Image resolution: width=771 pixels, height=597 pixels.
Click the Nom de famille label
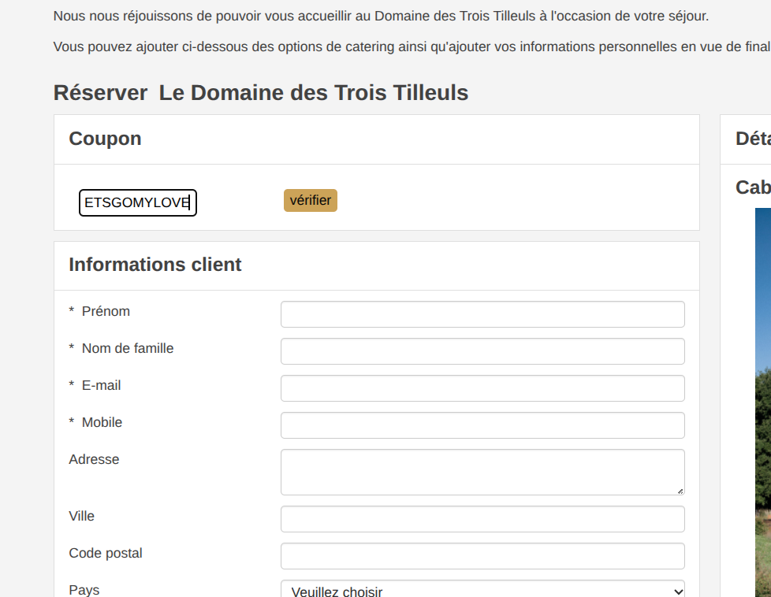tap(127, 349)
